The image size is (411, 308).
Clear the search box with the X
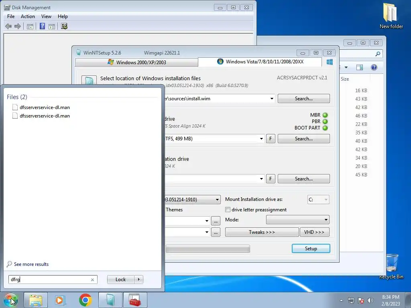(93, 280)
